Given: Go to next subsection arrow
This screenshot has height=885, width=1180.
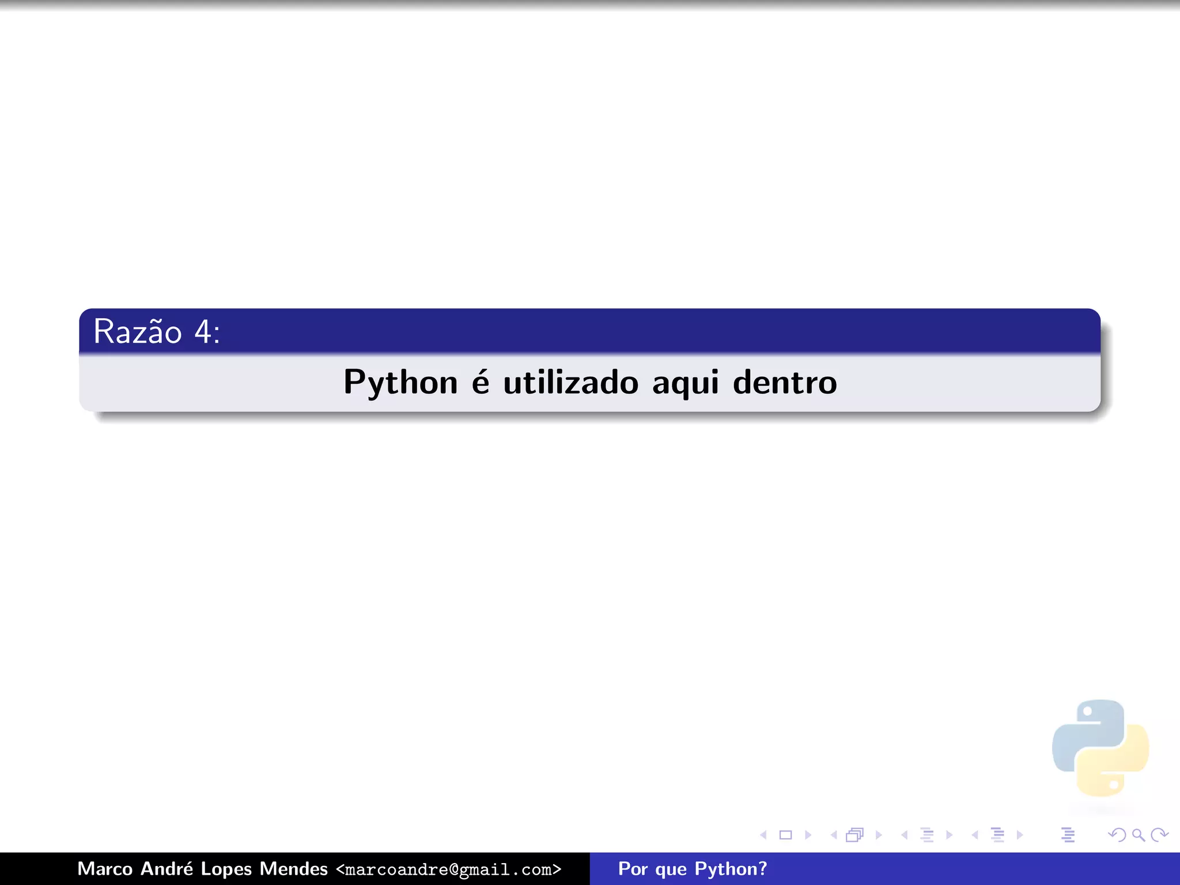Looking at the screenshot, I should click(949, 835).
